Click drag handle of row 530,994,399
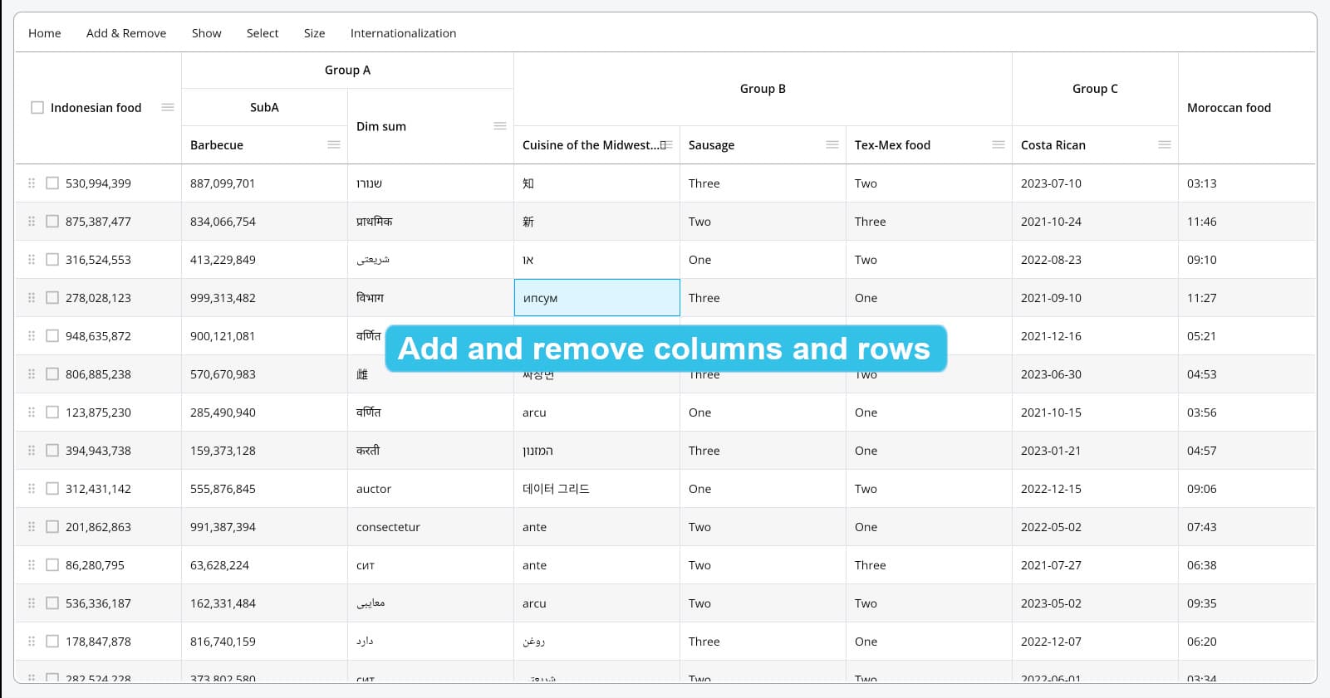Screen dimensions: 1330x698 pyautogui.click(x=32, y=183)
